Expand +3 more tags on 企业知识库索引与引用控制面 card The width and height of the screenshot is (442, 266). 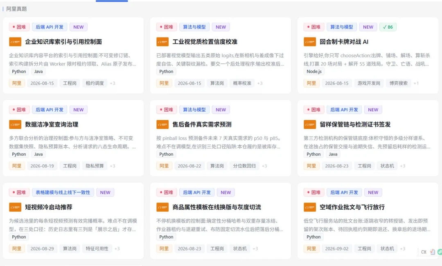coord(113,83)
